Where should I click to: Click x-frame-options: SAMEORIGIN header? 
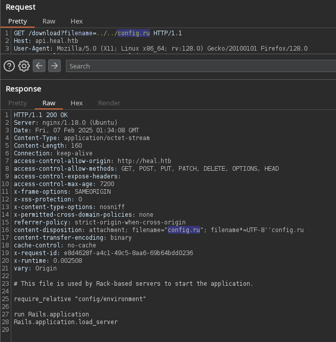pyautogui.click(x=62, y=192)
